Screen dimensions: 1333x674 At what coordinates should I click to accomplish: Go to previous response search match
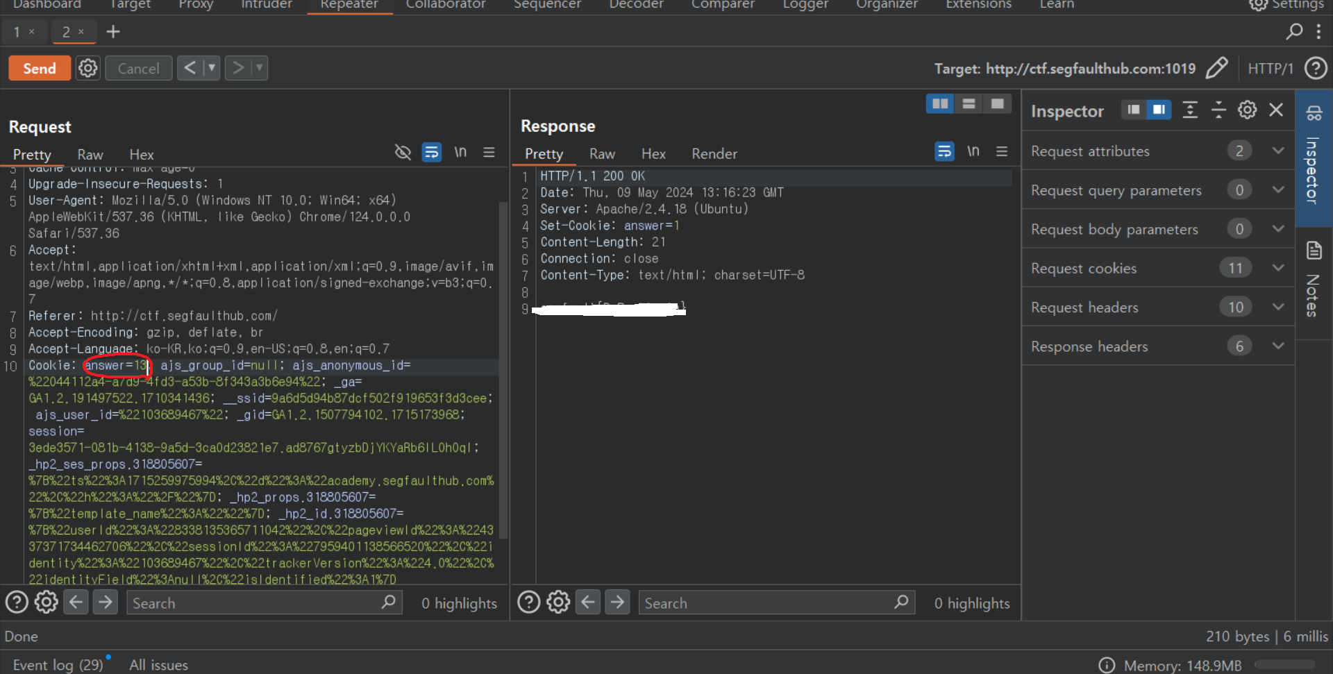587,602
